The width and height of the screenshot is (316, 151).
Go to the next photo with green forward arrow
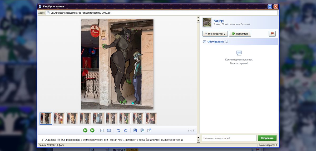[92, 130]
